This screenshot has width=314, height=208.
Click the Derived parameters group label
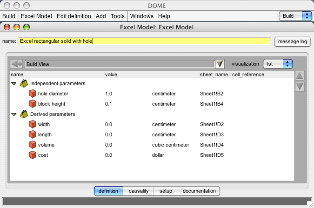[x=53, y=114]
